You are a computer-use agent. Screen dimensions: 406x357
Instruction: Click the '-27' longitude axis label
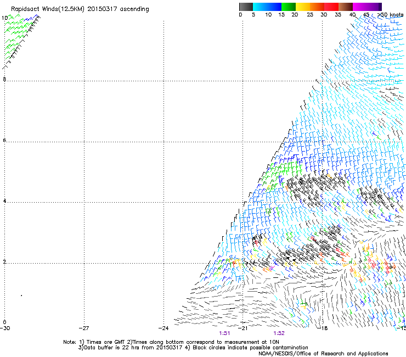[x=84, y=328]
